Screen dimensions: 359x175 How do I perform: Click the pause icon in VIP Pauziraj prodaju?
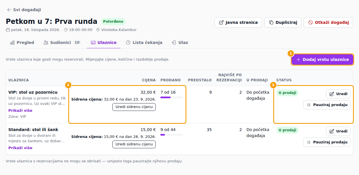(309, 105)
